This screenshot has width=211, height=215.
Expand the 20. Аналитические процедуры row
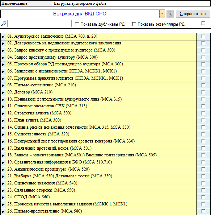tap(3, 169)
